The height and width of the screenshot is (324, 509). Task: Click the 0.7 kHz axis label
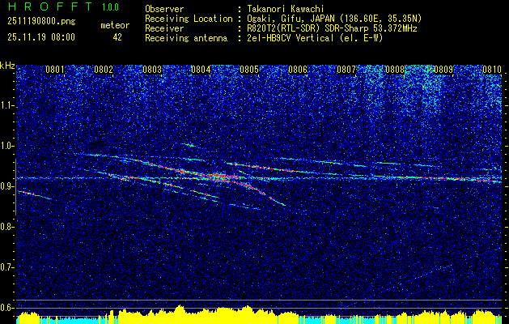tap(6, 267)
